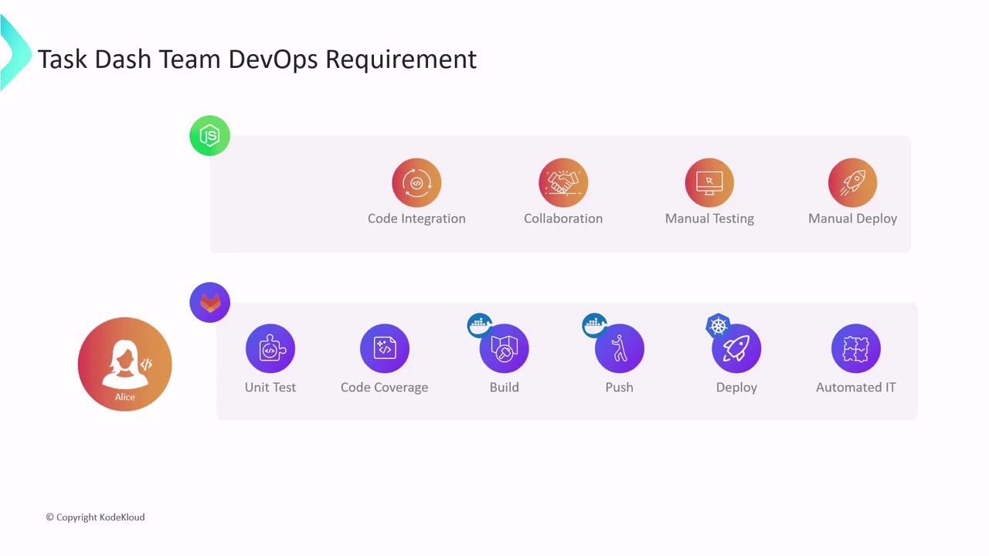Click the Code Integration label
The image size is (989, 556).
[416, 219]
